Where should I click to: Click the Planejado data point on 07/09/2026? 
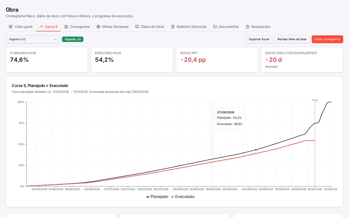click(256, 150)
